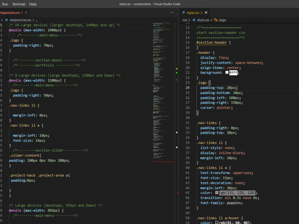This screenshot has height=224, width=299.
Task: Click the .logo symbol in breadcrumb
Action: [222, 20]
